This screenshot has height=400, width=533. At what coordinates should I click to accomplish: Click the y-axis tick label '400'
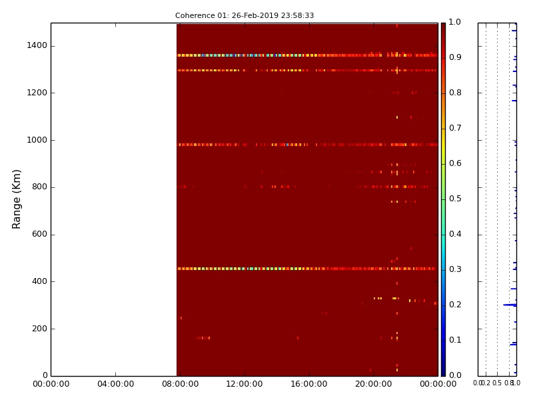[x=39, y=281]
